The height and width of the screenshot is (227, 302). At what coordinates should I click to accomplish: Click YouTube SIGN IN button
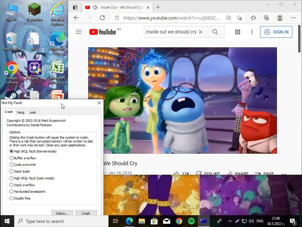276,32
